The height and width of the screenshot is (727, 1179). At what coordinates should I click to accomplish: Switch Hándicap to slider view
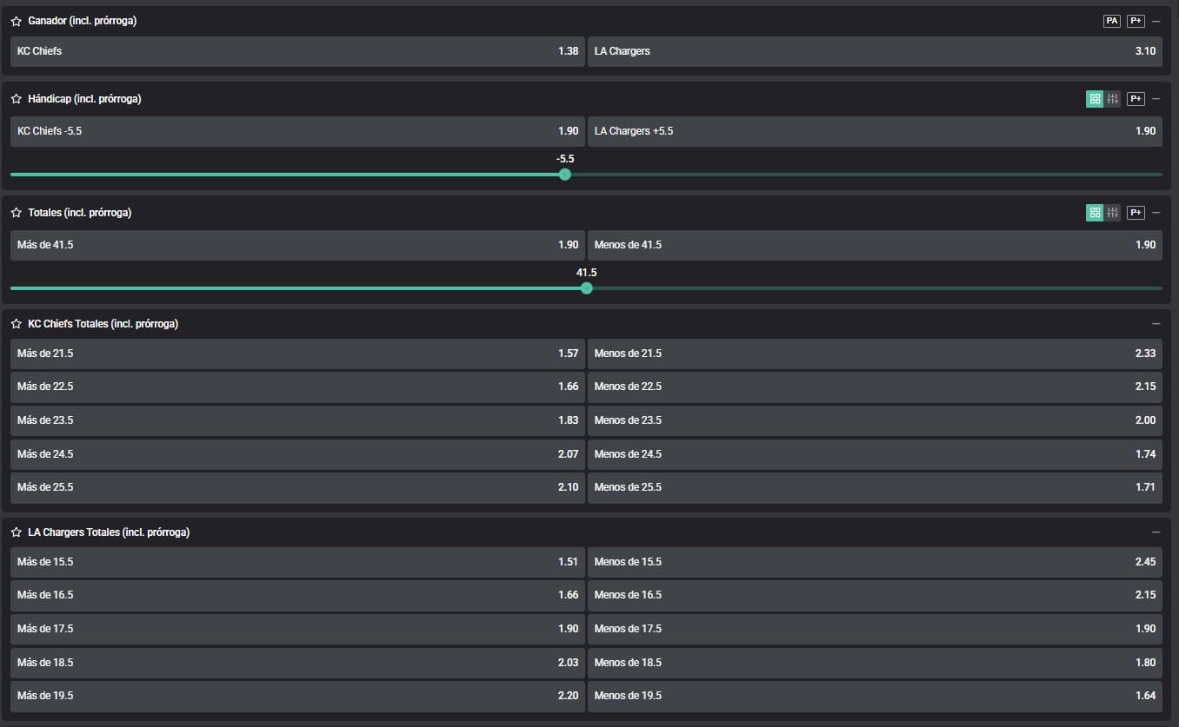coord(1112,99)
